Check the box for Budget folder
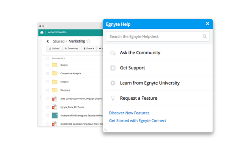The height and width of the screenshot is (151, 251). [x=48, y=65]
